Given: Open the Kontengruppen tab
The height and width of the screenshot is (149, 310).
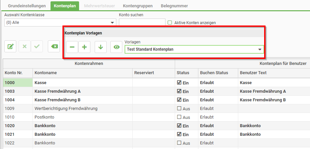Looking at the screenshot, I should 138,6.
